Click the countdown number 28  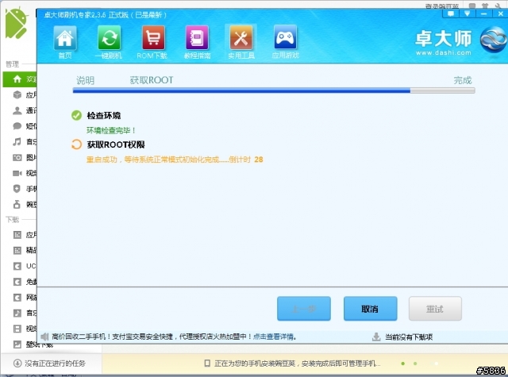259,160
